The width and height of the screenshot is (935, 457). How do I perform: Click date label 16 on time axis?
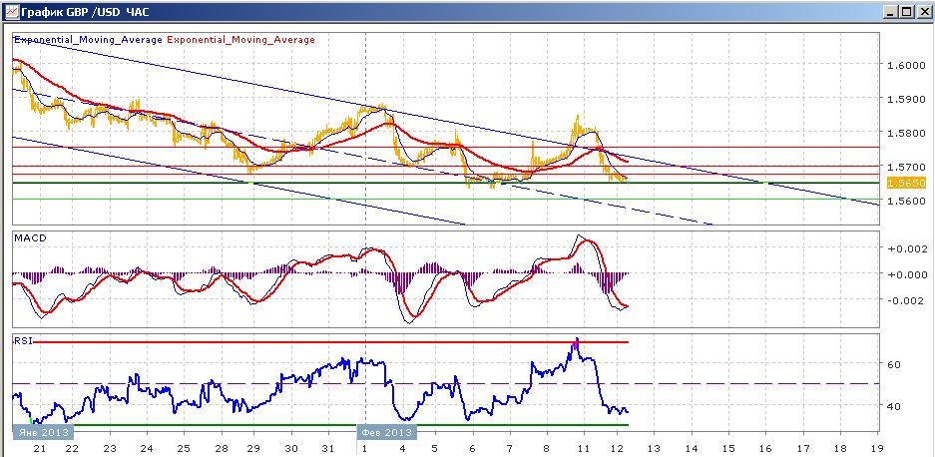pos(765,448)
